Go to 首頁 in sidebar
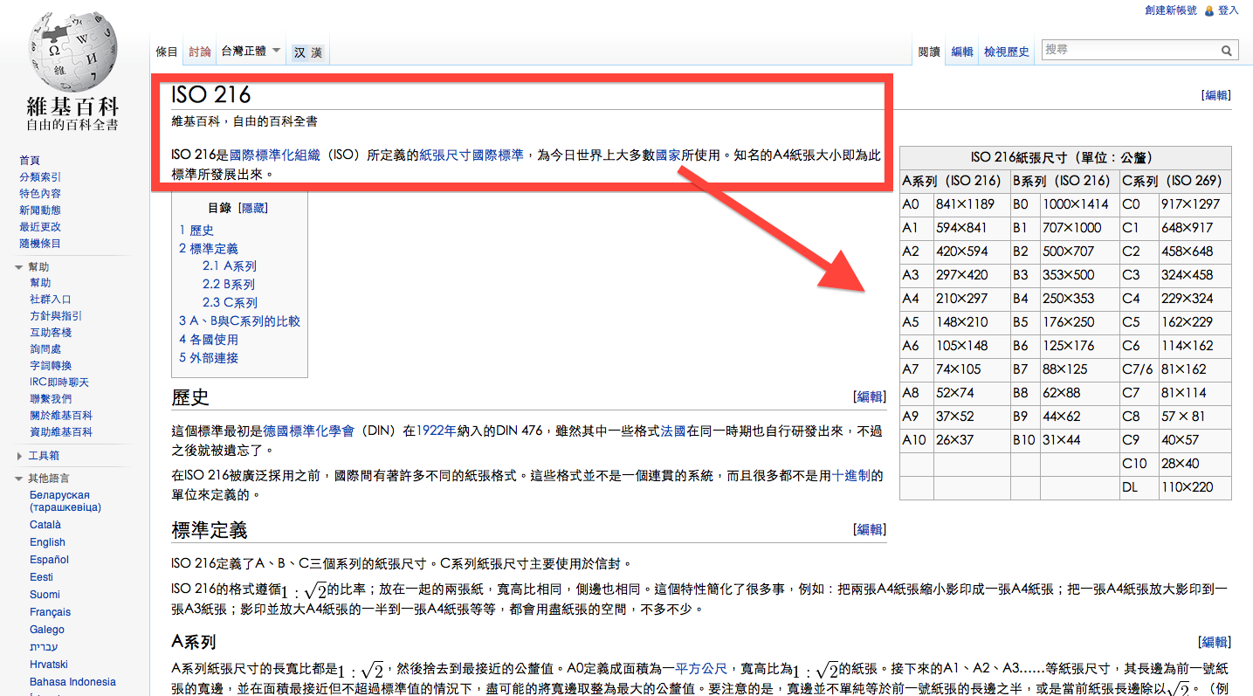The width and height of the screenshot is (1253, 696). point(30,161)
